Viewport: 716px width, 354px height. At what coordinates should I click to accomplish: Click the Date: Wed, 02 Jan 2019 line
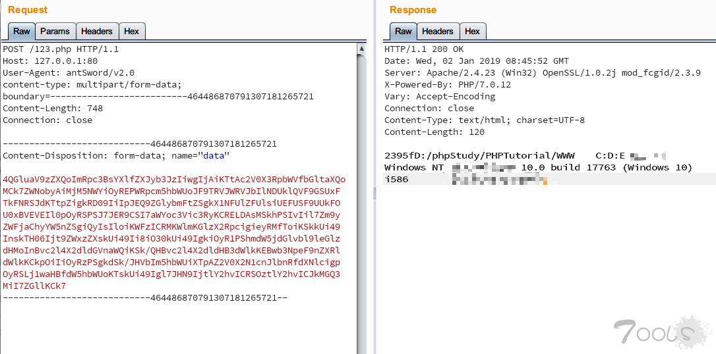(x=477, y=61)
